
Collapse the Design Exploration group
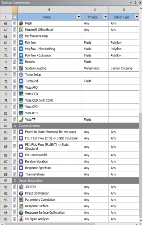(x=14, y=181)
